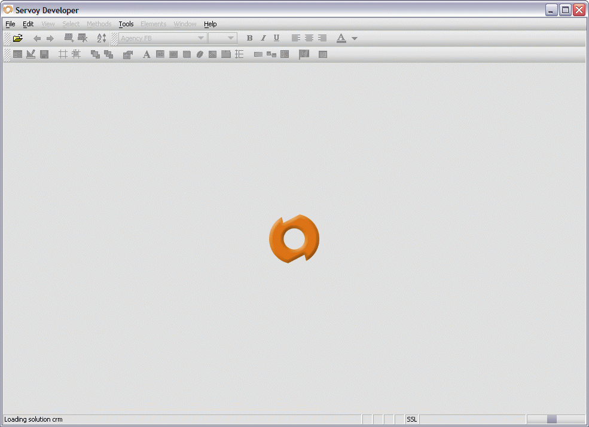Click the SSL indicator in the status bar
Viewport: 589px width, 427px height.
[411, 419]
